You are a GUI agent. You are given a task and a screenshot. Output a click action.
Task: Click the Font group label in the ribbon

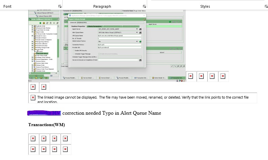(7, 6)
